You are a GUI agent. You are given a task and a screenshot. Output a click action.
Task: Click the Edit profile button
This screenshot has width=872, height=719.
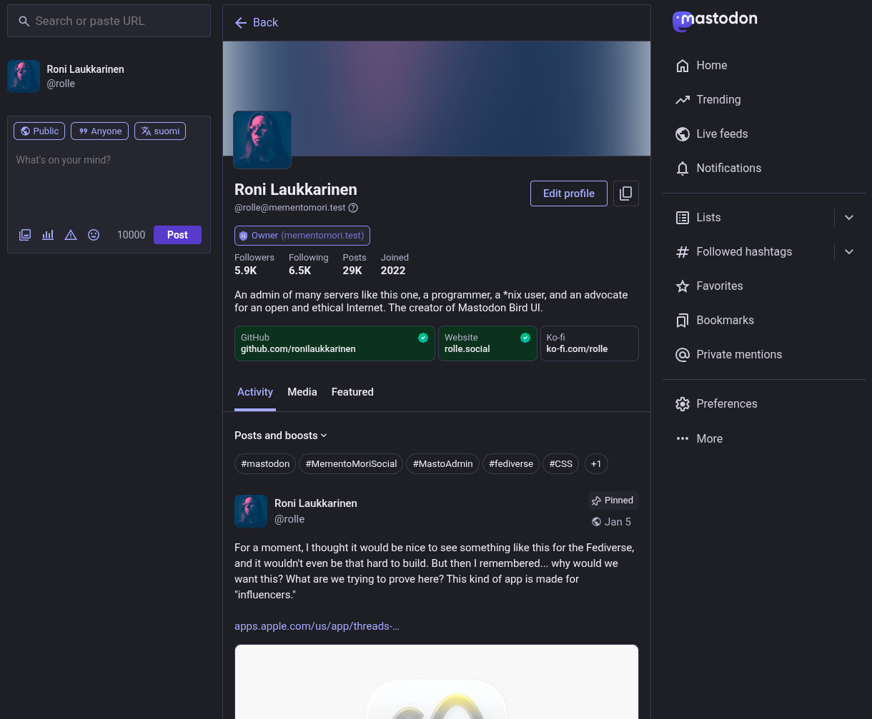tap(568, 193)
